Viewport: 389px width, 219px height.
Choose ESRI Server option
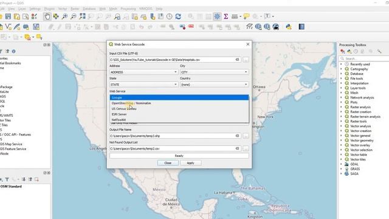[x=179, y=114]
